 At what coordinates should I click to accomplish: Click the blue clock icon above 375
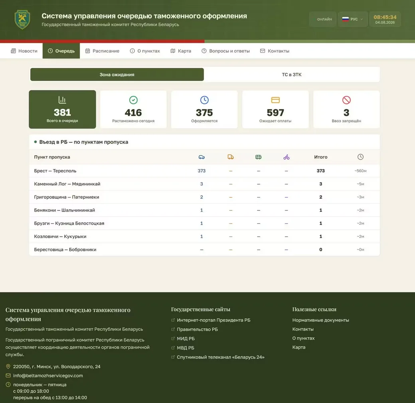click(x=204, y=100)
